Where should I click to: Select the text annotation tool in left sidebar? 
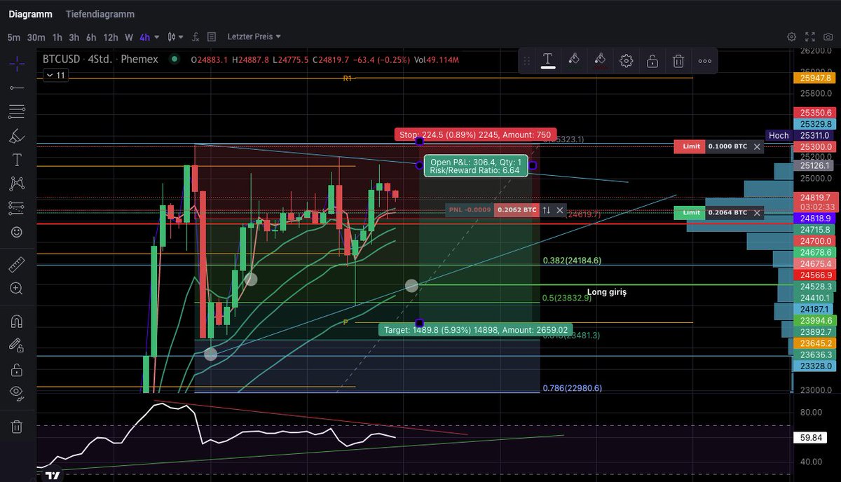coord(18,160)
